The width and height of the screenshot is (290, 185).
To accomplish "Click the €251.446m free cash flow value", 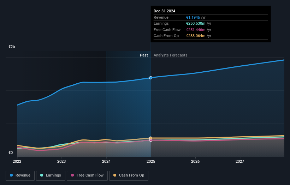I will (x=196, y=30).
